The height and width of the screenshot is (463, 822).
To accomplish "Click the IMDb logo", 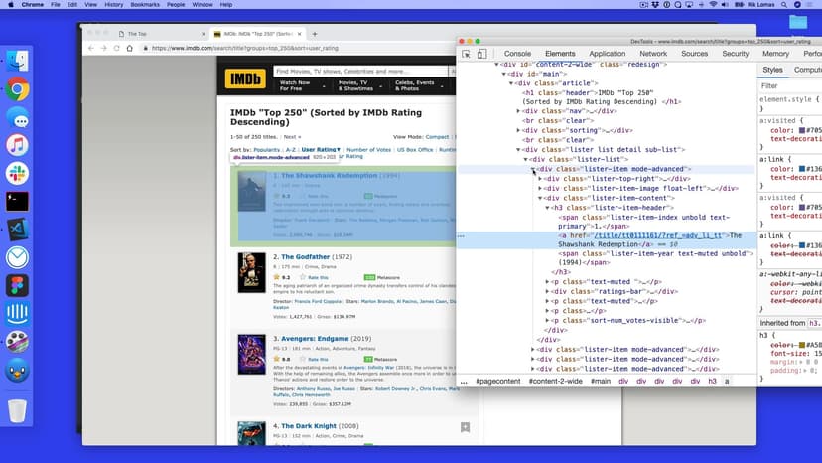I will [244, 77].
